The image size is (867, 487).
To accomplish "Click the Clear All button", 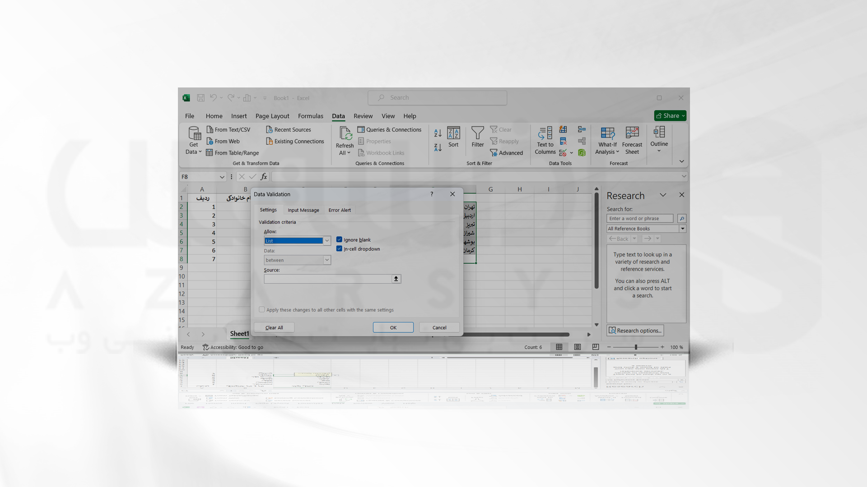I will [274, 327].
